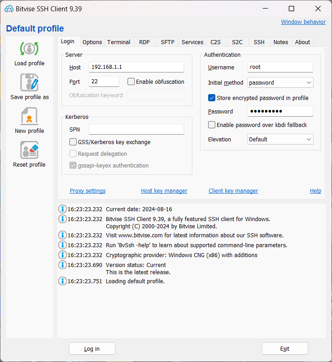
Task: Select the S2C tab
Action: pyautogui.click(x=237, y=42)
